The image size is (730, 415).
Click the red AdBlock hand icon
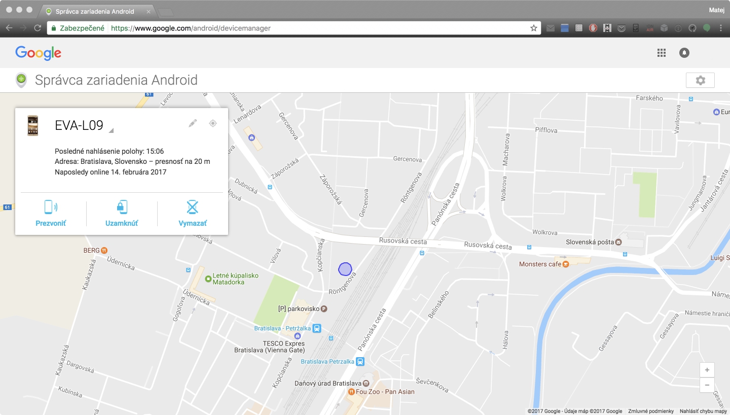click(593, 28)
